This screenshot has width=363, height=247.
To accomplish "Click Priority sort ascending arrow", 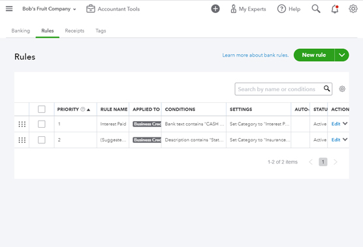I will pyautogui.click(x=88, y=109).
